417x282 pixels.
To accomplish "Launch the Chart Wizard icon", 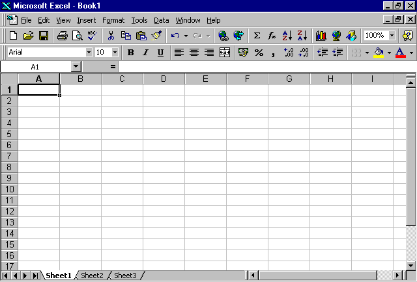I will point(321,35).
